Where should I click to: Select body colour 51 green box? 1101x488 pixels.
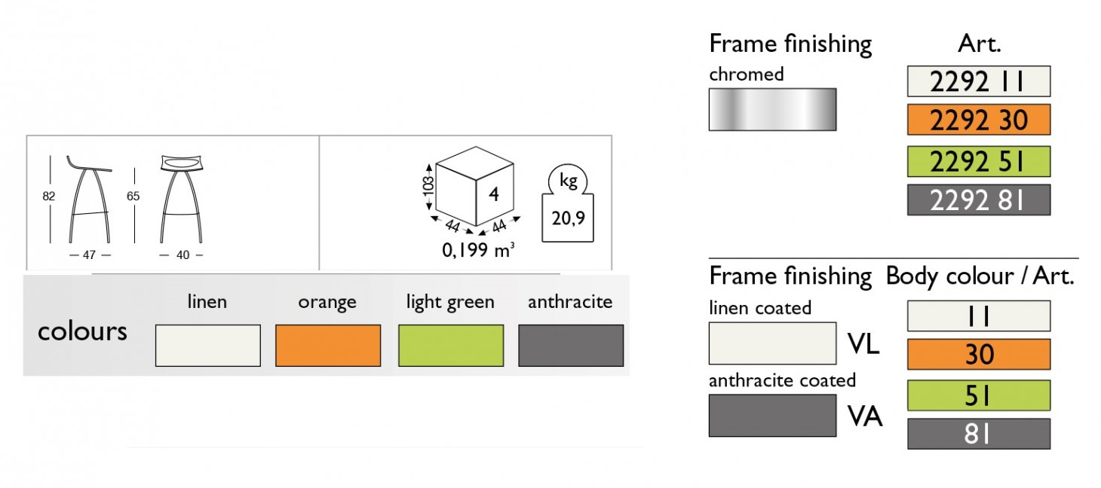click(978, 395)
